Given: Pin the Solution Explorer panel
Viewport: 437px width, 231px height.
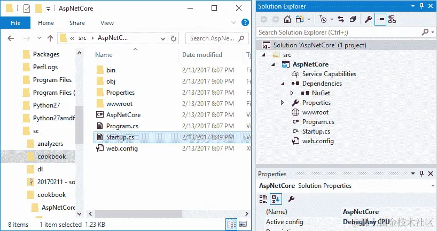Looking at the screenshot, I should point(422,6).
